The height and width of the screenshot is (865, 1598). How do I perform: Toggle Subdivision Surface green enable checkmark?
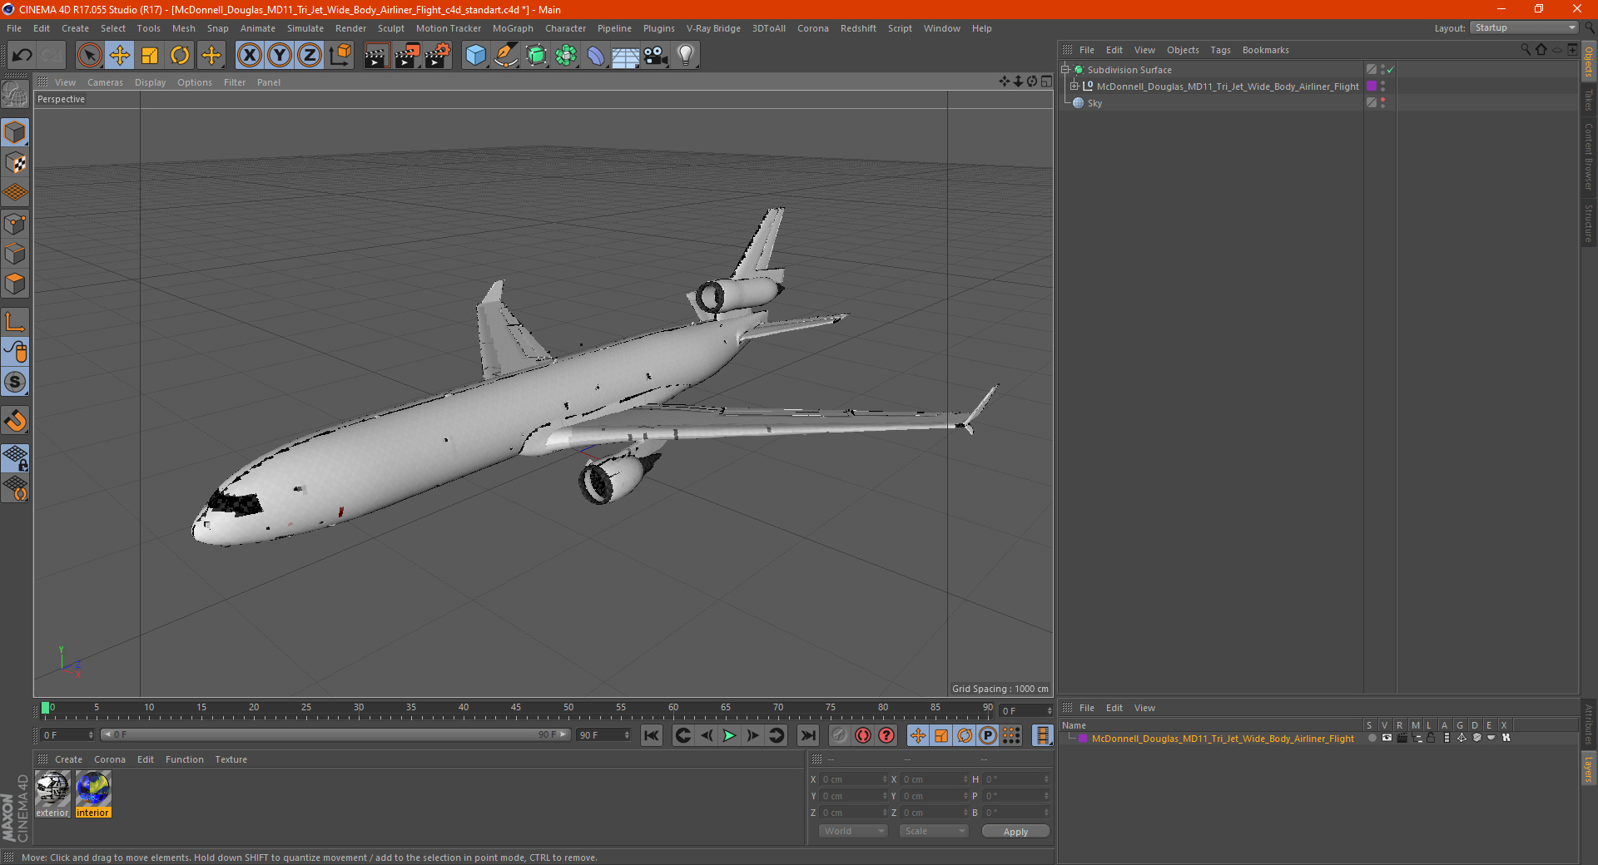click(1390, 70)
